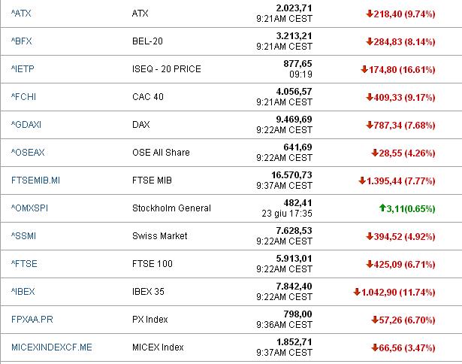This screenshot has height=364, width=462.
Task: Open the ^ATX ticker symbol link
Action: (21, 14)
